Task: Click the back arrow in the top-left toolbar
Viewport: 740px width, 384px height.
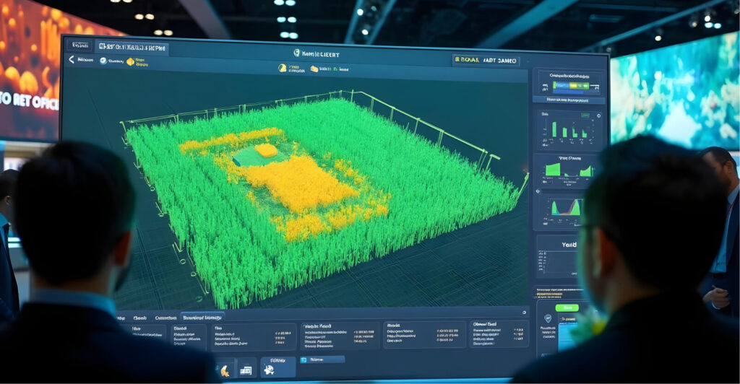Action: 72,61
